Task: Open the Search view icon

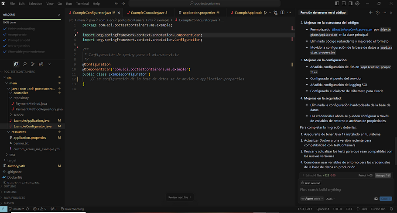Action: point(24,64)
